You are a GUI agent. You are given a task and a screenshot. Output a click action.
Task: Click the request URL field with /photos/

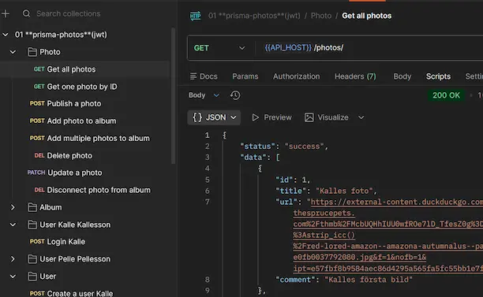point(369,48)
